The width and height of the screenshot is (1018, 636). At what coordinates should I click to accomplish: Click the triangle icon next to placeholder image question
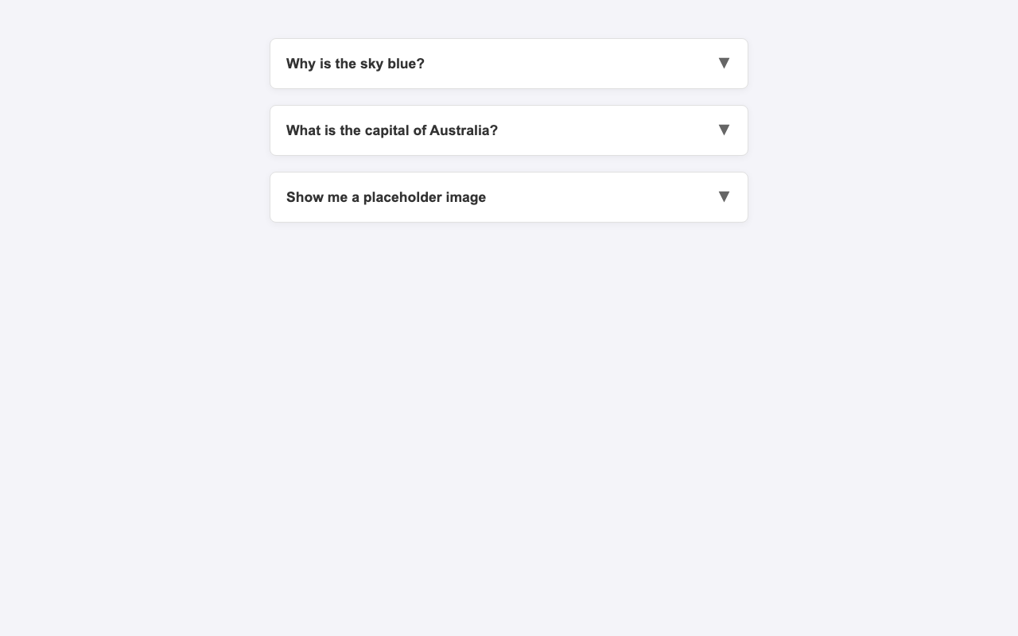724,196
